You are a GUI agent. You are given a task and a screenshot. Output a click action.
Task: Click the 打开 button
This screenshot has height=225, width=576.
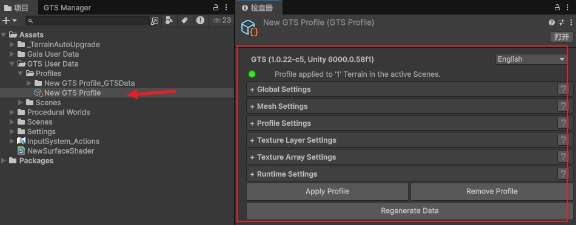[561, 37]
